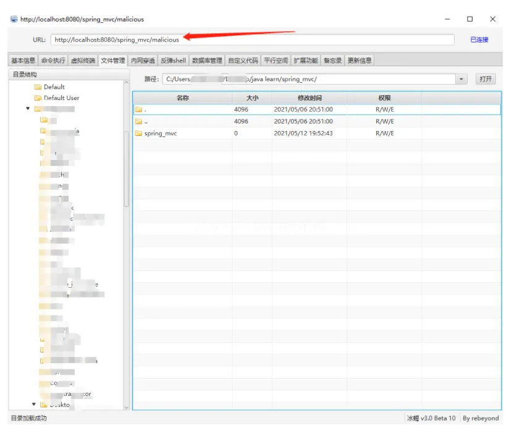Viewport: 512px width, 428px height.
Task: Open the 内网穿透 tab
Action: 143,61
